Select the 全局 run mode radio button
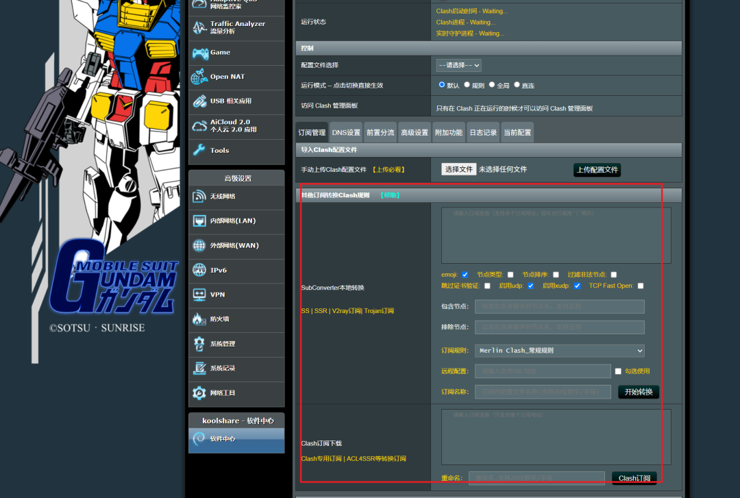The image size is (740, 498). [x=492, y=84]
